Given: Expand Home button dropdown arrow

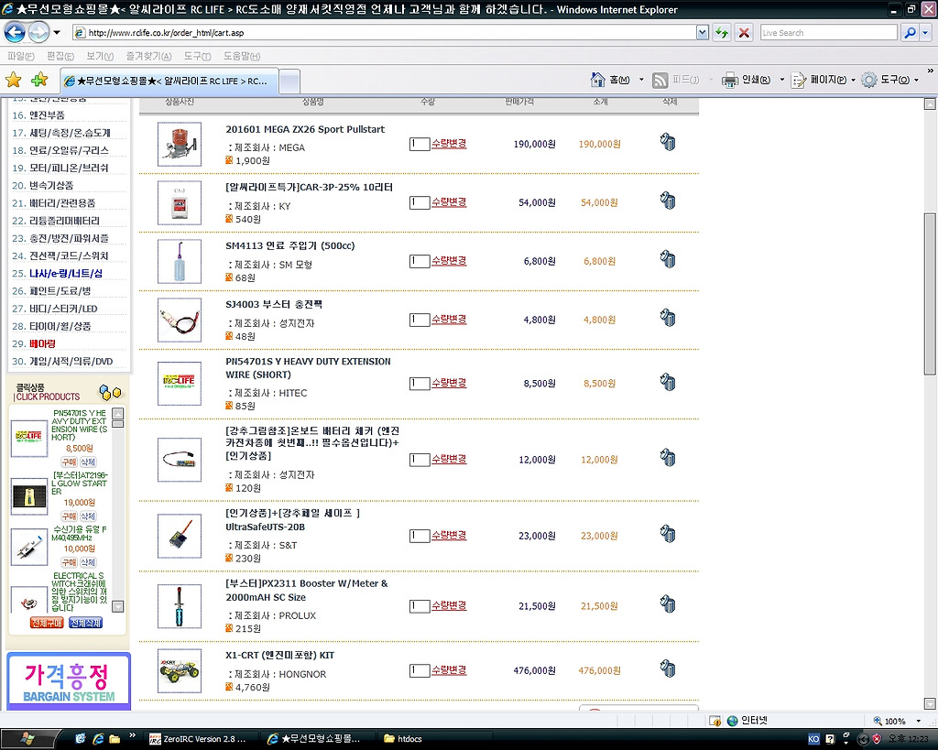Looking at the screenshot, I should coord(641,80).
